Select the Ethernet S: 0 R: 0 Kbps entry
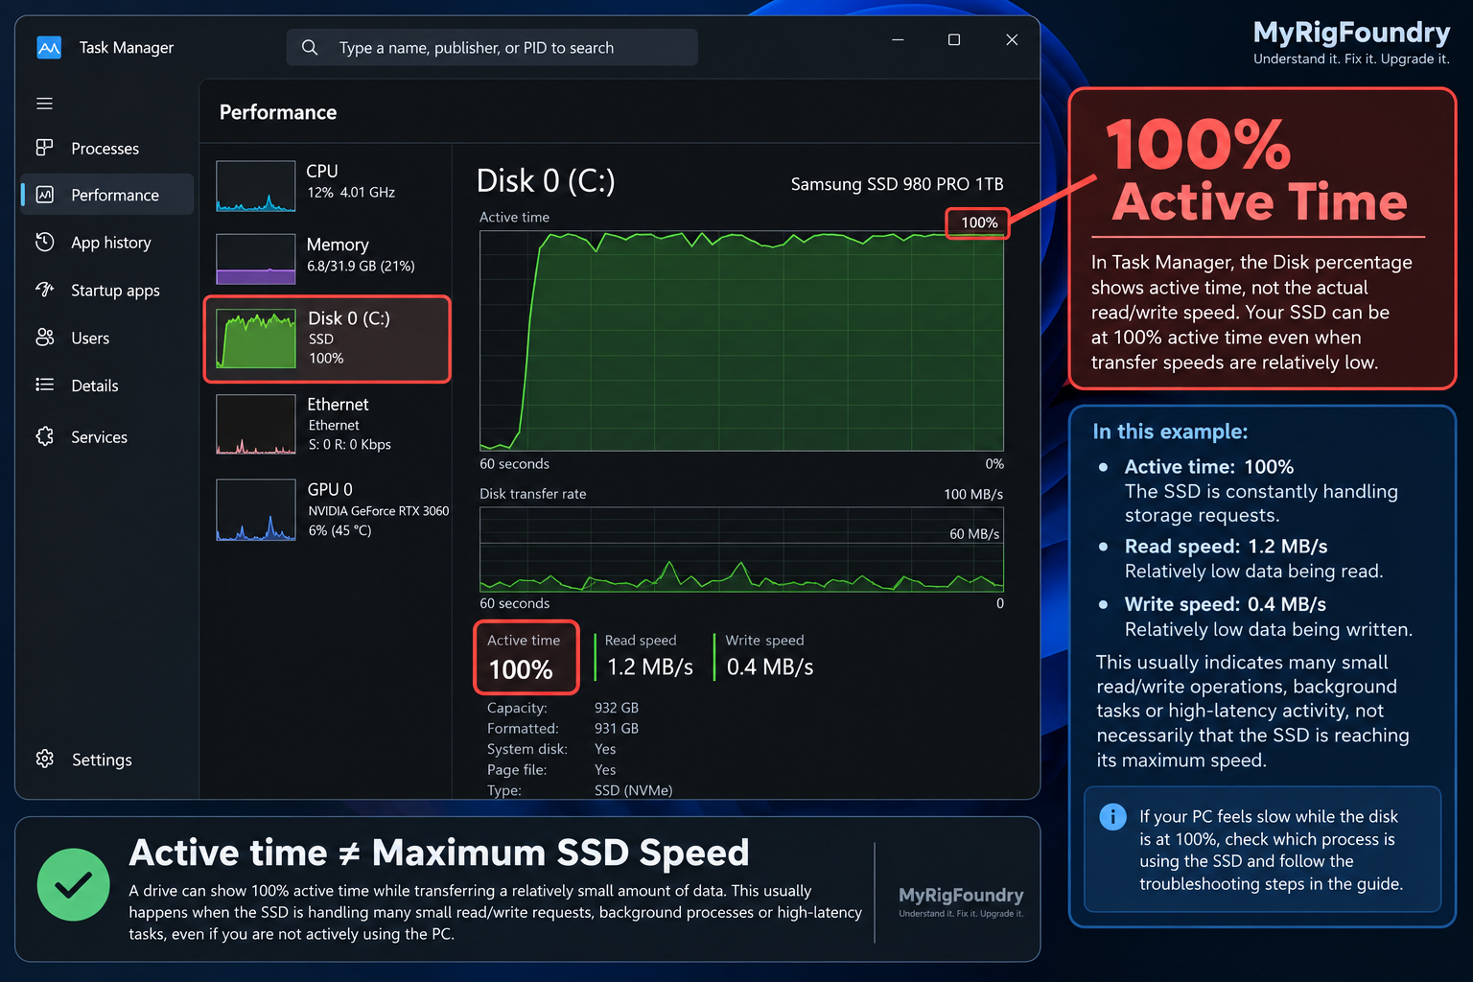This screenshot has height=982, width=1473. (x=327, y=424)
